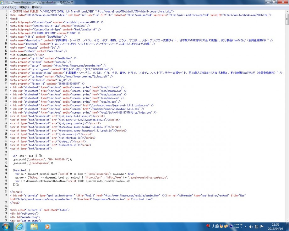Image resolution: width=289 pixels, height=231 pixels.
Task: Show hidden tray icons arrow
Action: click(x=246, y=227)
